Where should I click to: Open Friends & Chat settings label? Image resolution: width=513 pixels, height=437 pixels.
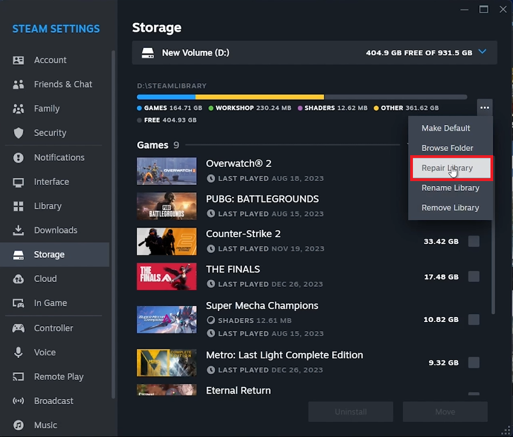[x=63, y=85]
